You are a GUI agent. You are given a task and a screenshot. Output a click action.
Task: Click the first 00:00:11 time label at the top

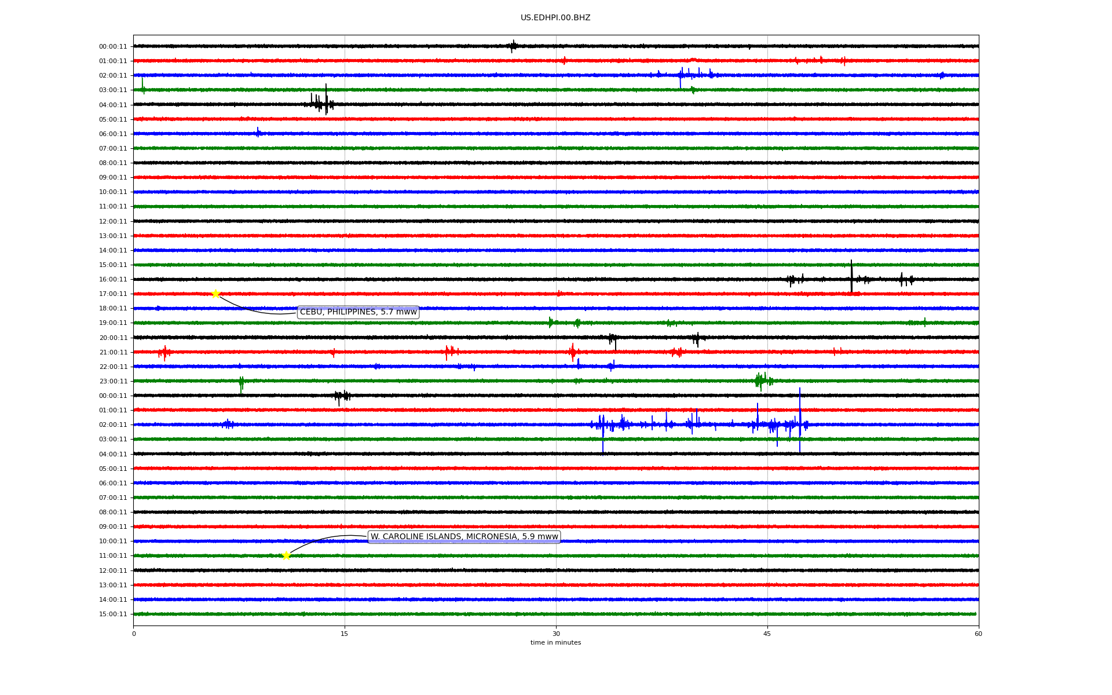tap(113, 47)
